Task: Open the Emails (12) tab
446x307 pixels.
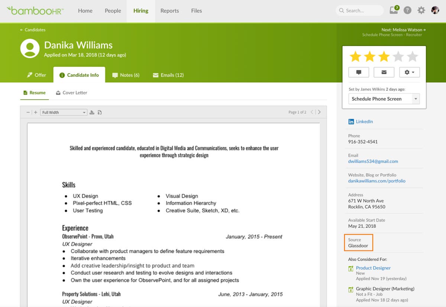Action: [x=168, y=75]
